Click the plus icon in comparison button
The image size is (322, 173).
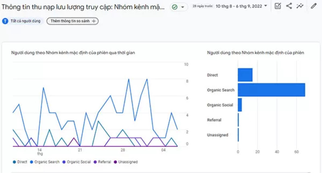94,21
